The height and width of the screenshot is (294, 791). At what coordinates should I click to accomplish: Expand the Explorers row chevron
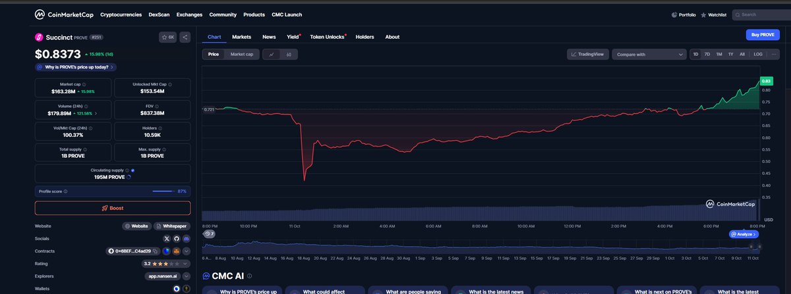point(187,276)
